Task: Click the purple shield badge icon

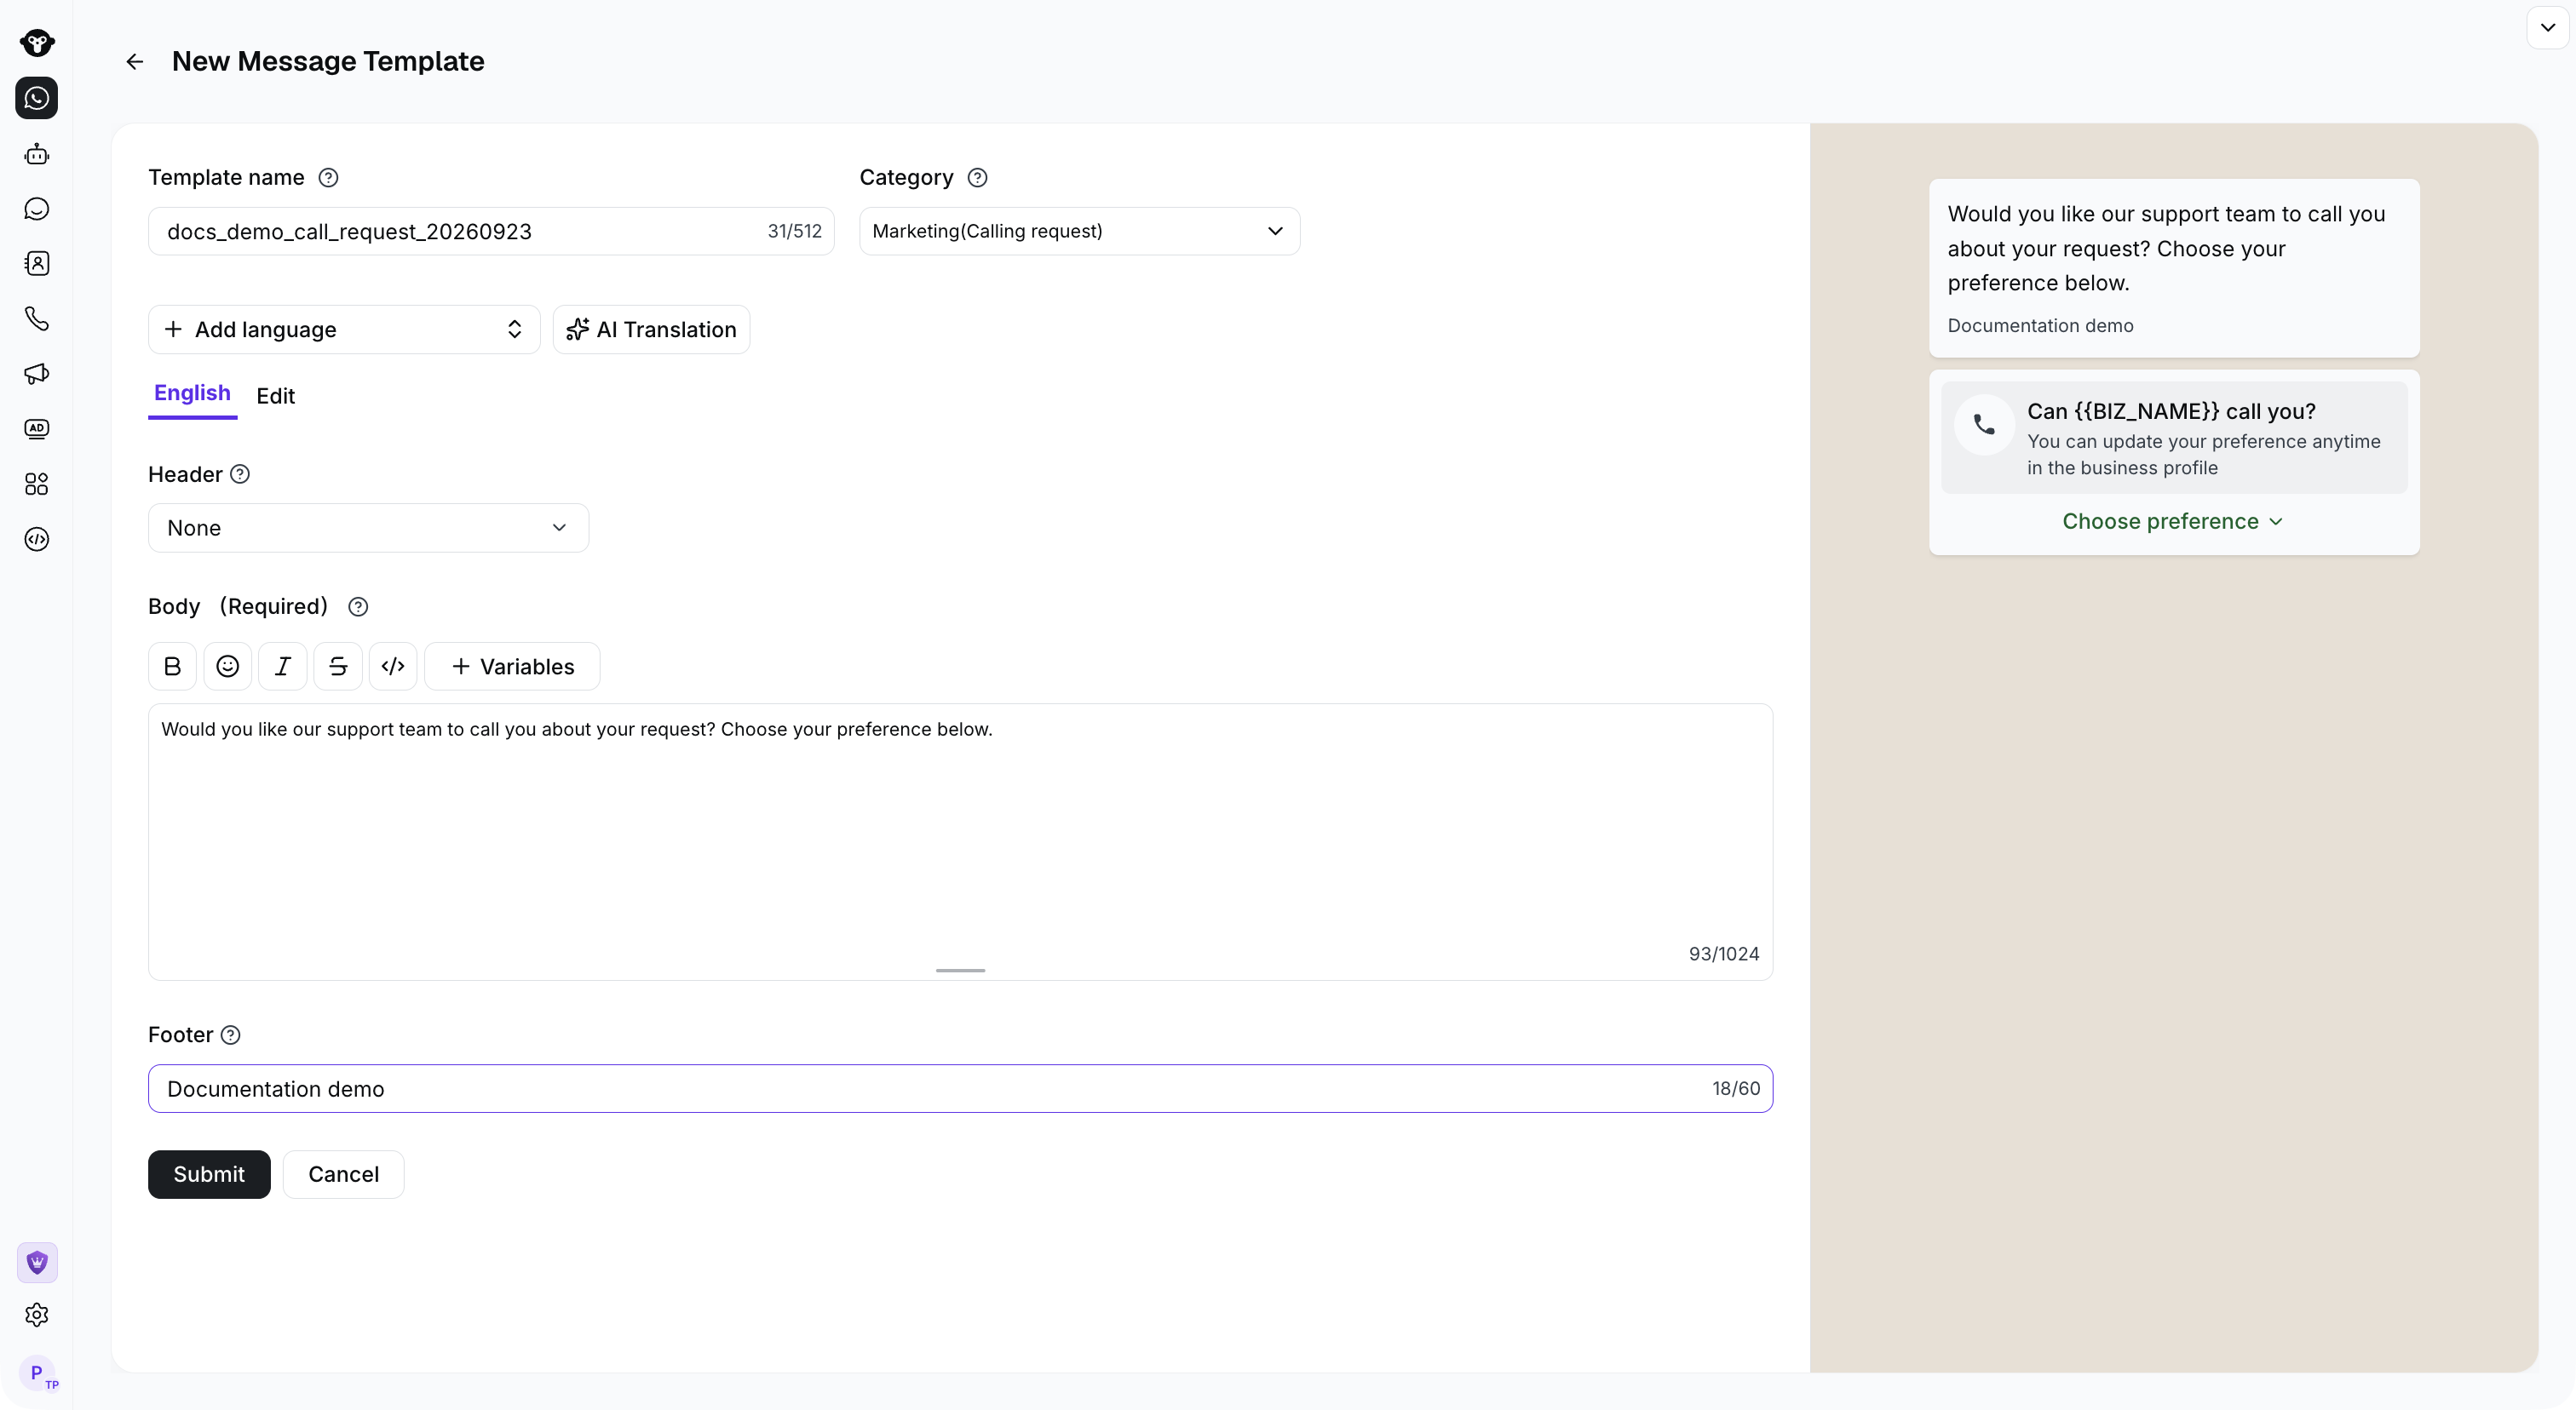Action: (37, 1263)
